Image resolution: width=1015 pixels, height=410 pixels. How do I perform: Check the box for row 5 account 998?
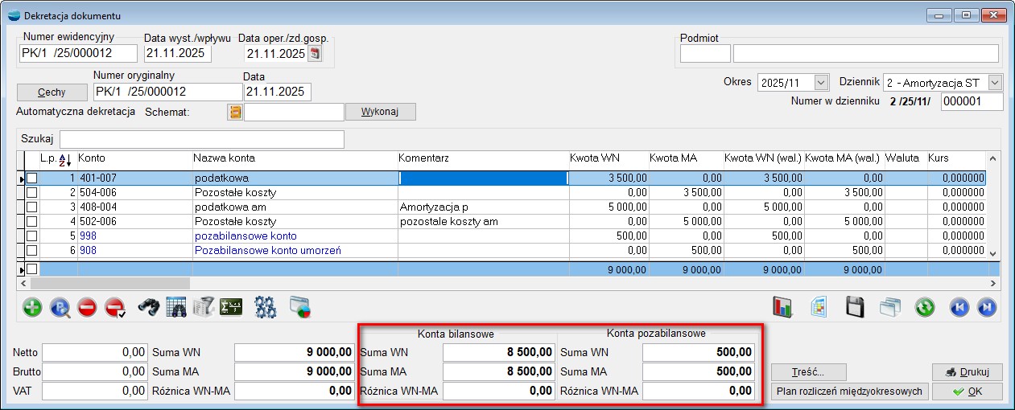pyautogui.click(x=32, y=236)
